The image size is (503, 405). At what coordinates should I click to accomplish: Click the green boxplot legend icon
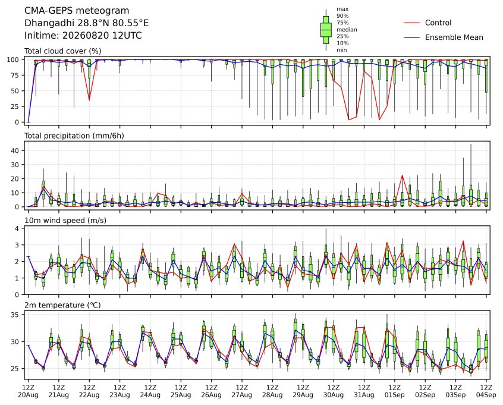click(326, 30)
